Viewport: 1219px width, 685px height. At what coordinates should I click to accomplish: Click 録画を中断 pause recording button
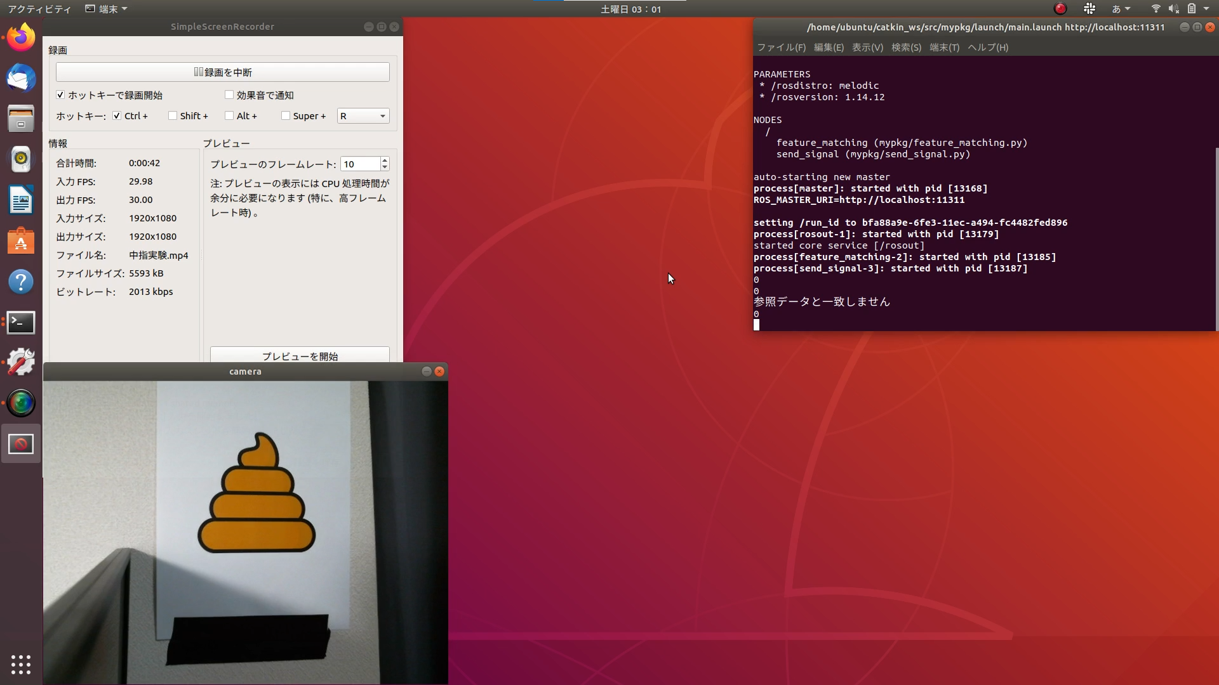(x=223, y=72)
